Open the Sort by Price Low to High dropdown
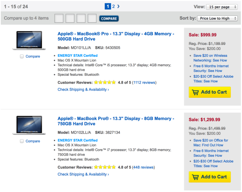 point(217,18)
